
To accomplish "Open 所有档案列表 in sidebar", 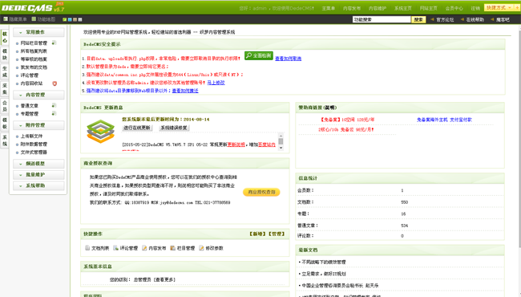I will point(34,51).
